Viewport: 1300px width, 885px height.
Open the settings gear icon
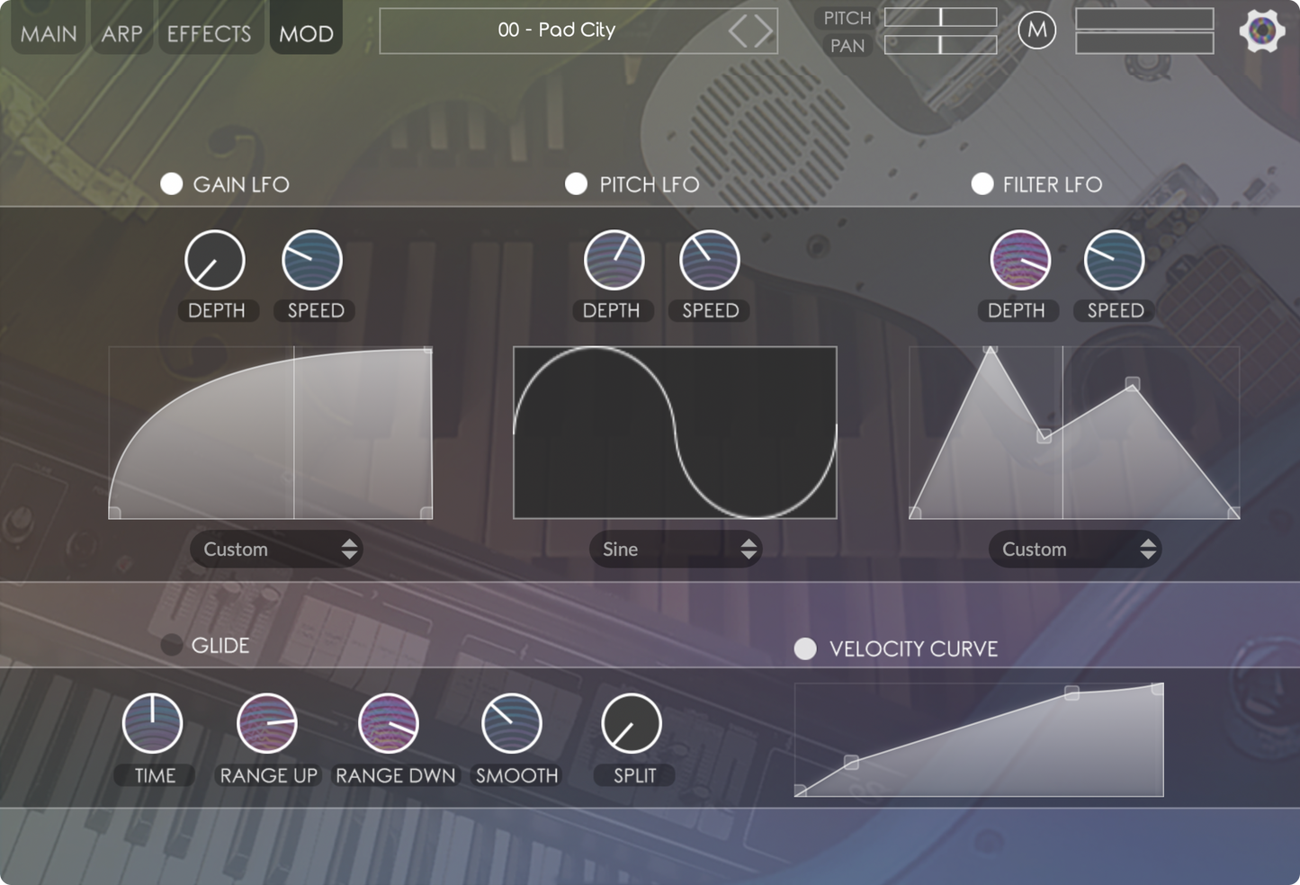pyautogui.click(x=1261, y=31)
